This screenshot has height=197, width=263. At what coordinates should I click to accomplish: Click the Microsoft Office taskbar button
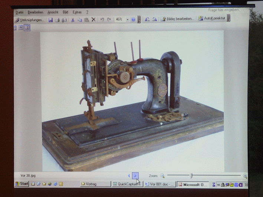193,185
